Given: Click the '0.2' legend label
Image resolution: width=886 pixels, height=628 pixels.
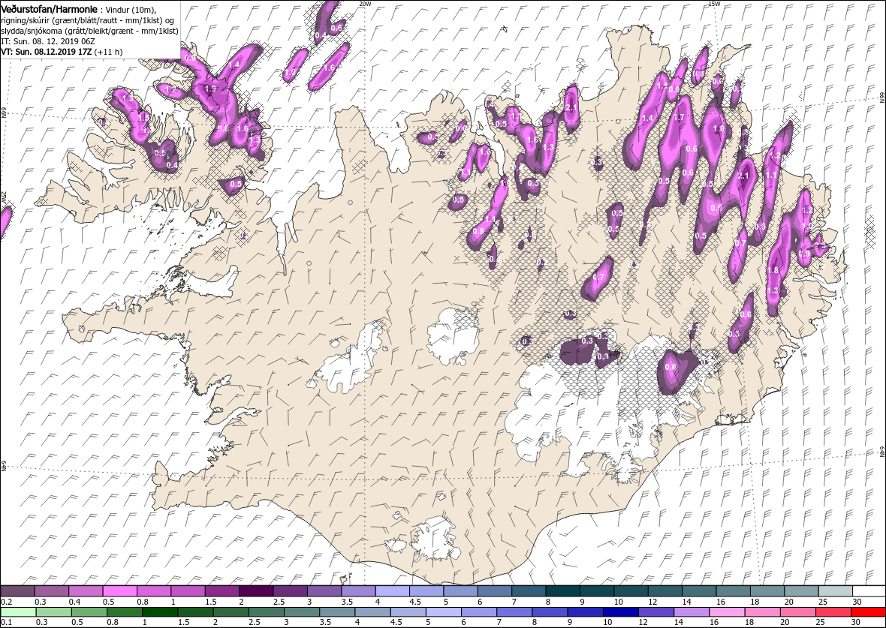Looking at the screenshot, I should point(6,602).
